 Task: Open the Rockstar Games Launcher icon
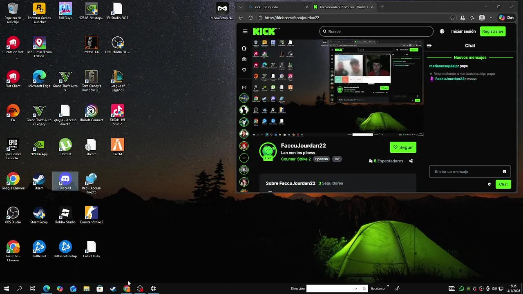click(x=39, y=13)
